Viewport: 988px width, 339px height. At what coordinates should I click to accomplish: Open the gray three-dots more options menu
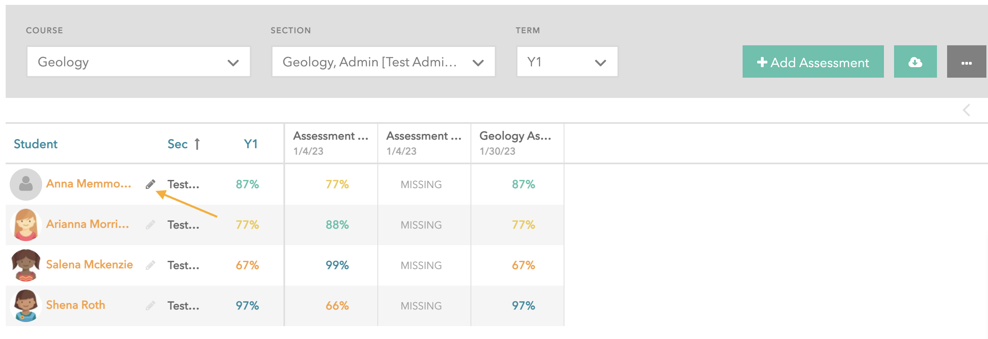[x=967, y=62]
